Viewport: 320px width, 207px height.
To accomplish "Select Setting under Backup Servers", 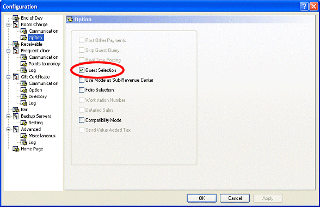I will (x=35, y=123).
